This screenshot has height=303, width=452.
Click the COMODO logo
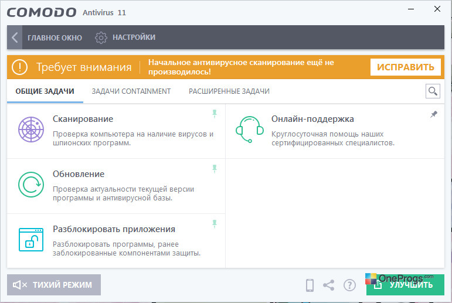click(x=42, y=12)
